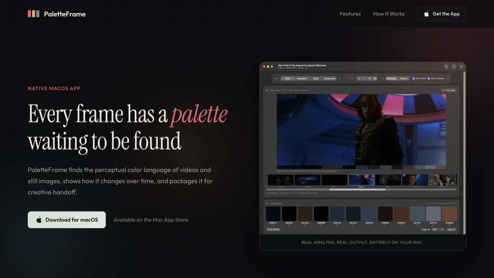Select the starship frame thumbnail
The image size is (494, 278).
click(308, 180)
